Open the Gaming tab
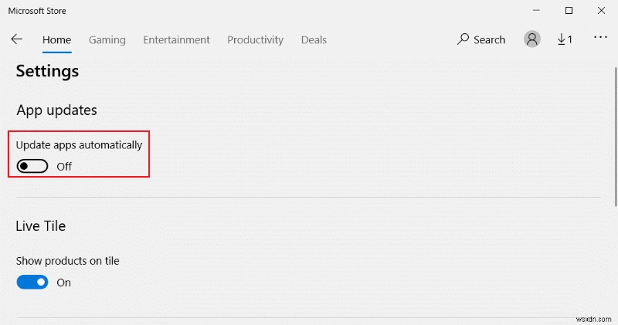 click(x=107, y=39)
